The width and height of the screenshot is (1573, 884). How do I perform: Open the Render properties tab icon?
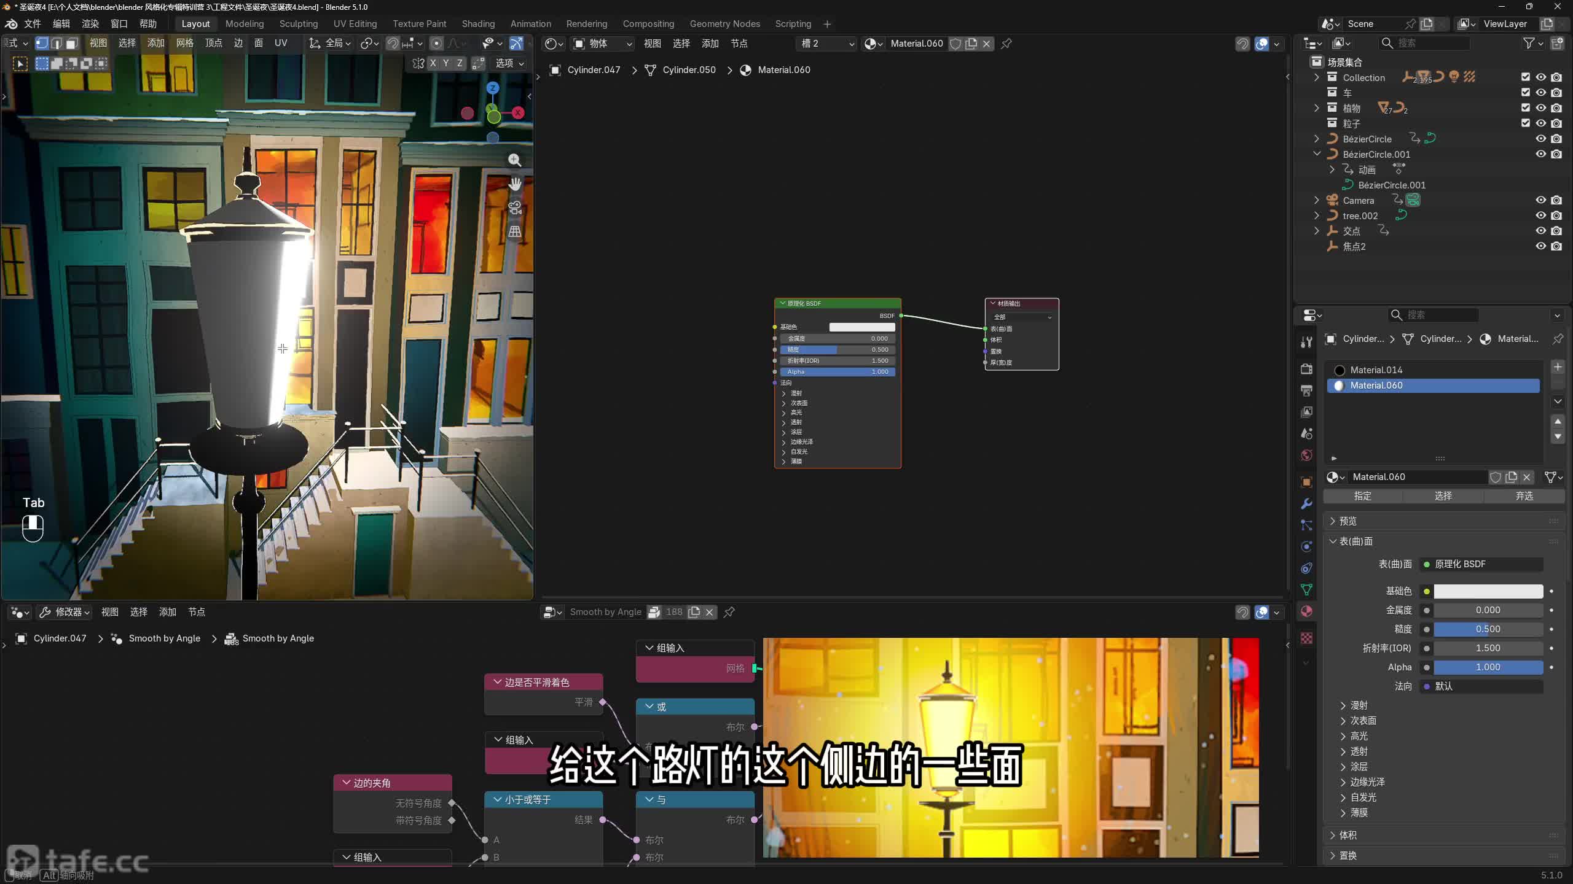click(1307, 369)
